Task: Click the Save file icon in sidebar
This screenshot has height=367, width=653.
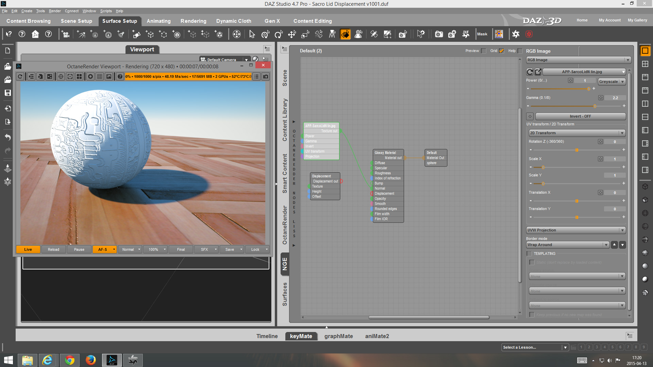Action: pos(8,93)
